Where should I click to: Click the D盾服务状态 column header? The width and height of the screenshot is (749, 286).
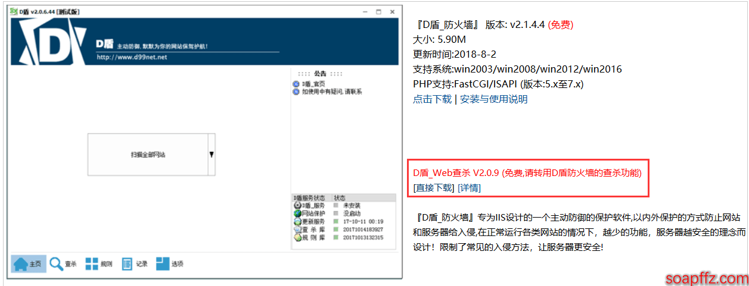pos(312,197)
